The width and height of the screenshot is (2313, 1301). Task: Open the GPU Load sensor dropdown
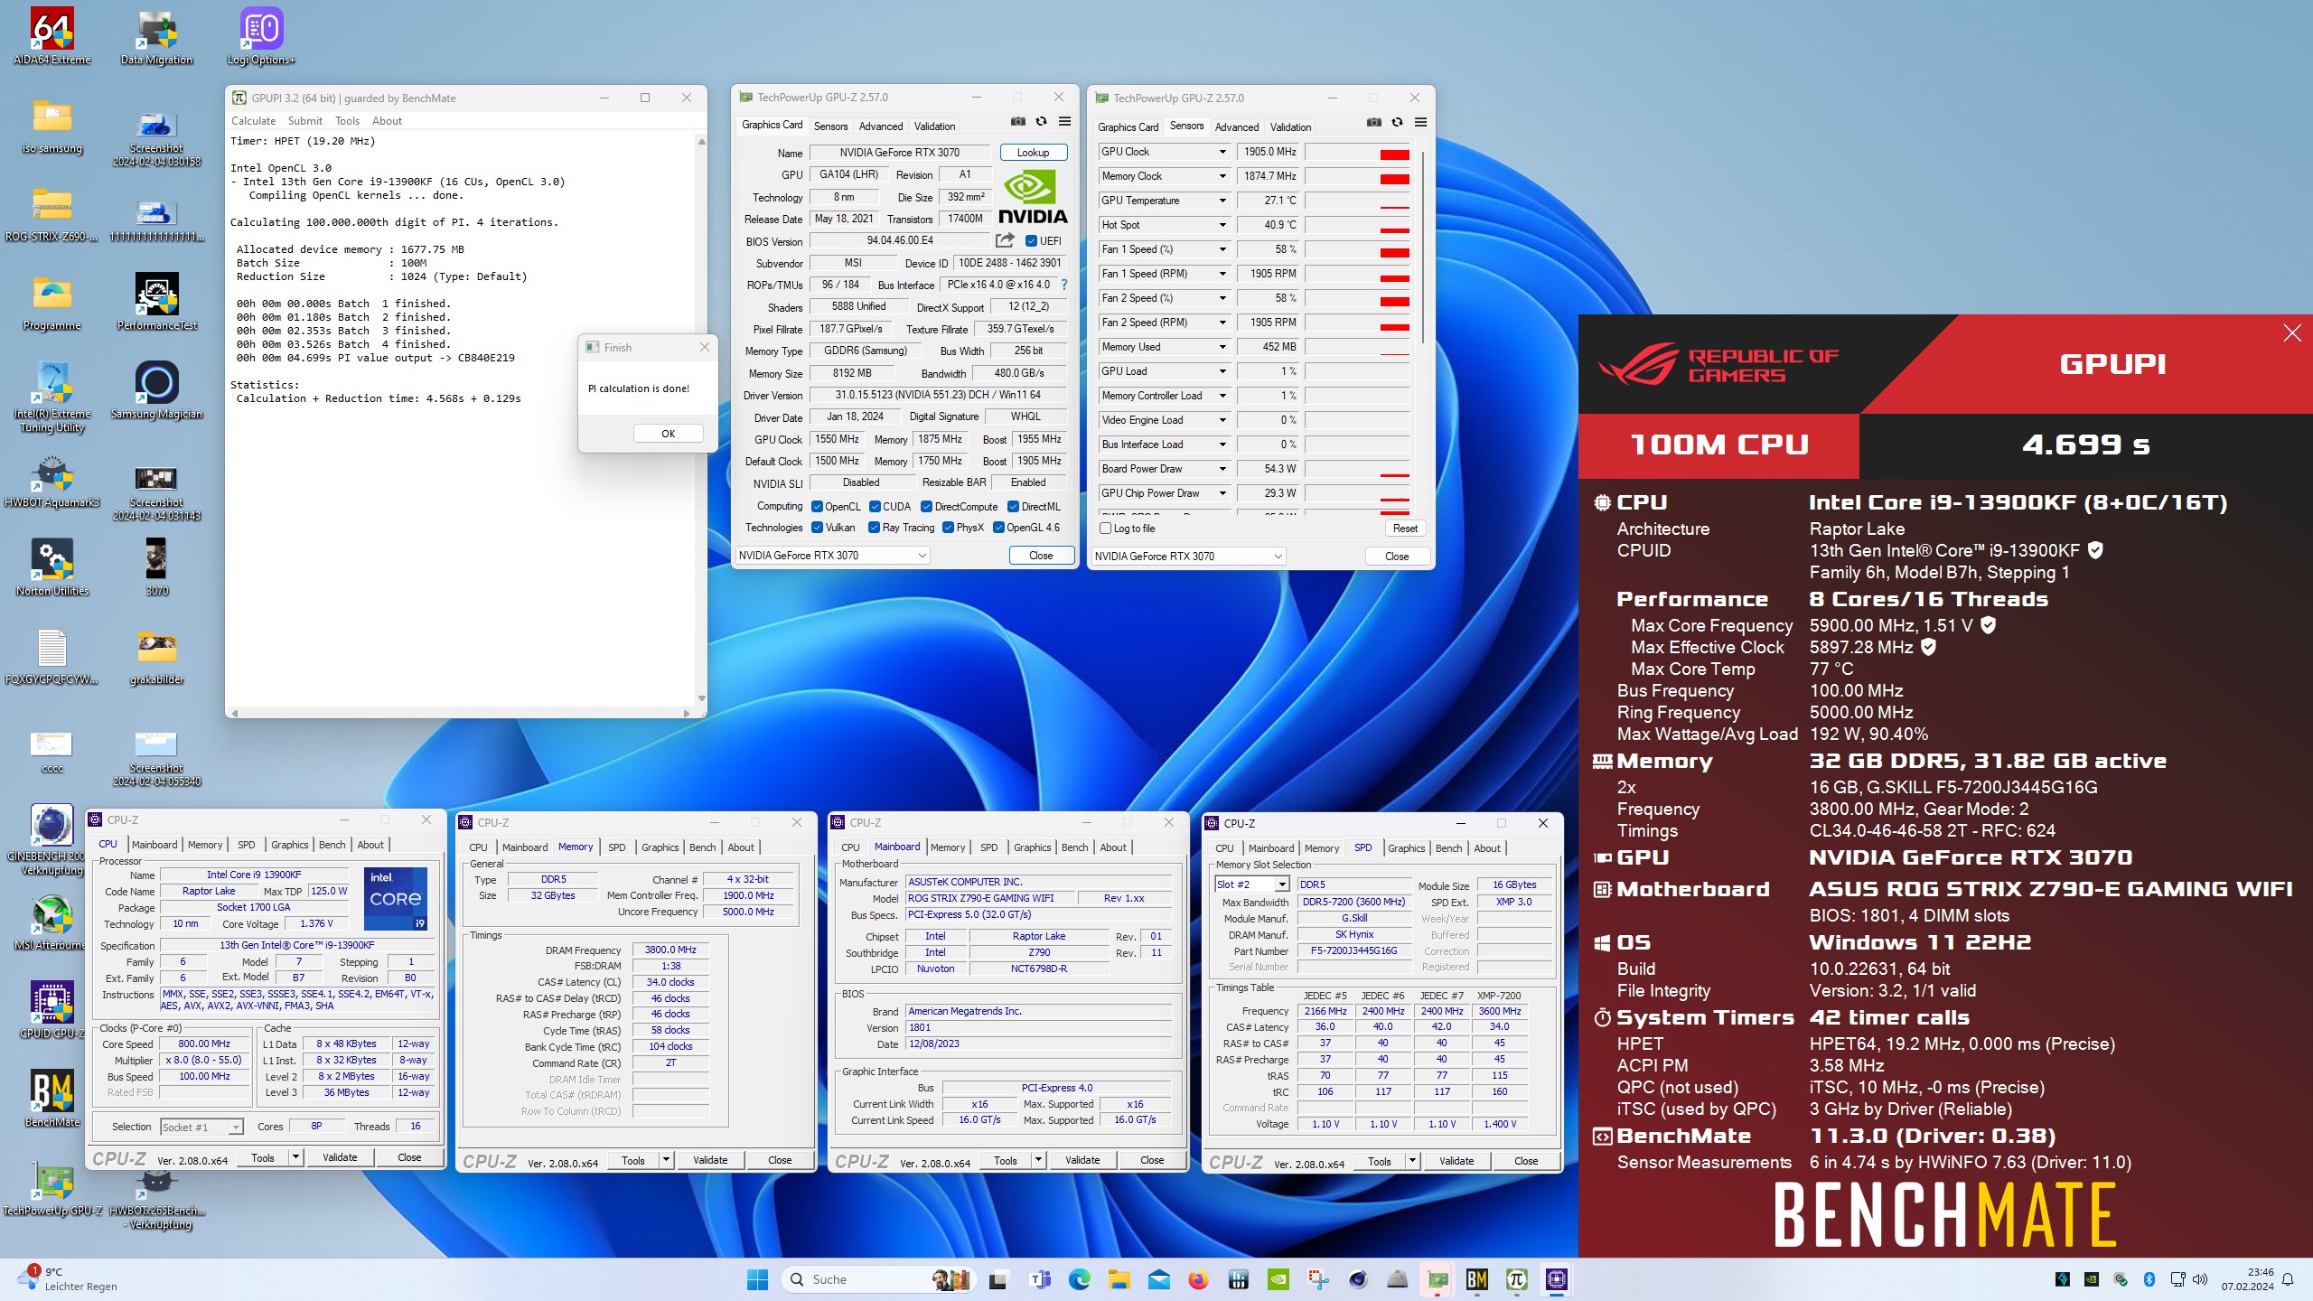point(1222,371)
